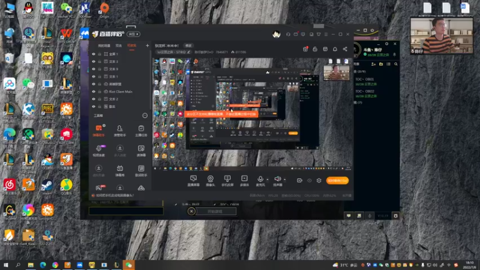Click the round X cancel button in League client
The image size is (480, 270).
[191, 211]
